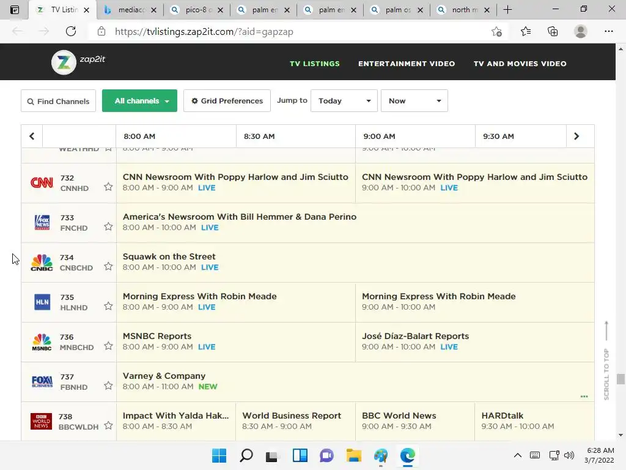Open the green three-dots more options
This screenshot has height=470, width=626.
pyautogui.click(x=584, y=397)
